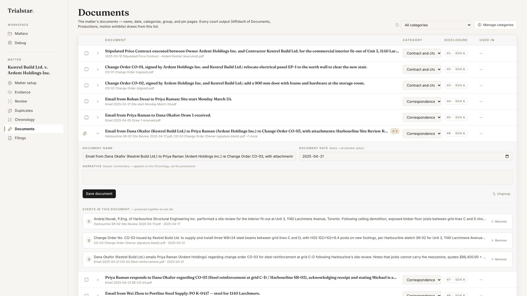Open category dropdown for Draw 1 received email
This screenshot has width=527, height=296.
[x=422, y=117]
